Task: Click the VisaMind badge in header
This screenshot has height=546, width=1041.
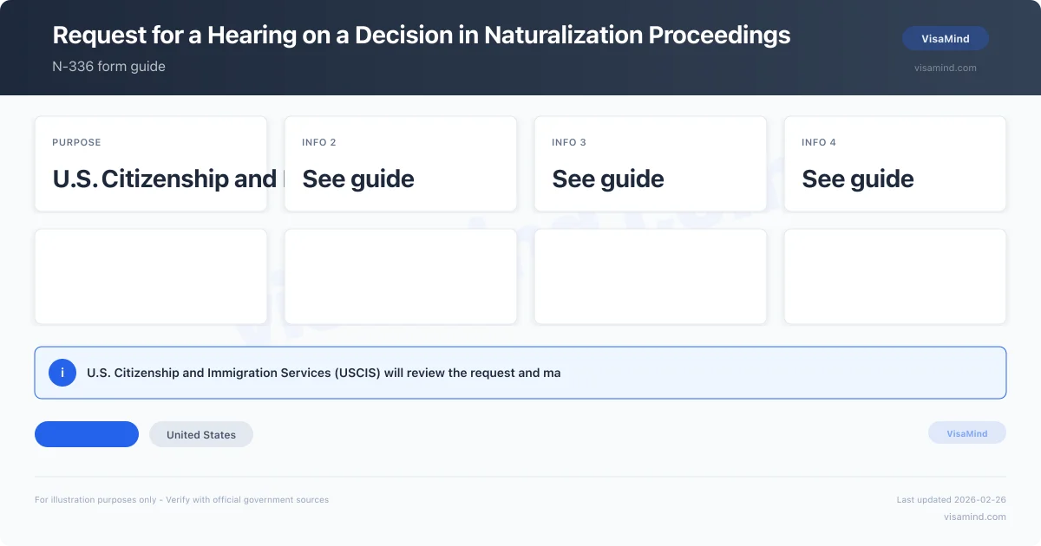Action: 945,38
